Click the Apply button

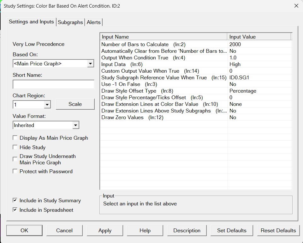point(105,231)
